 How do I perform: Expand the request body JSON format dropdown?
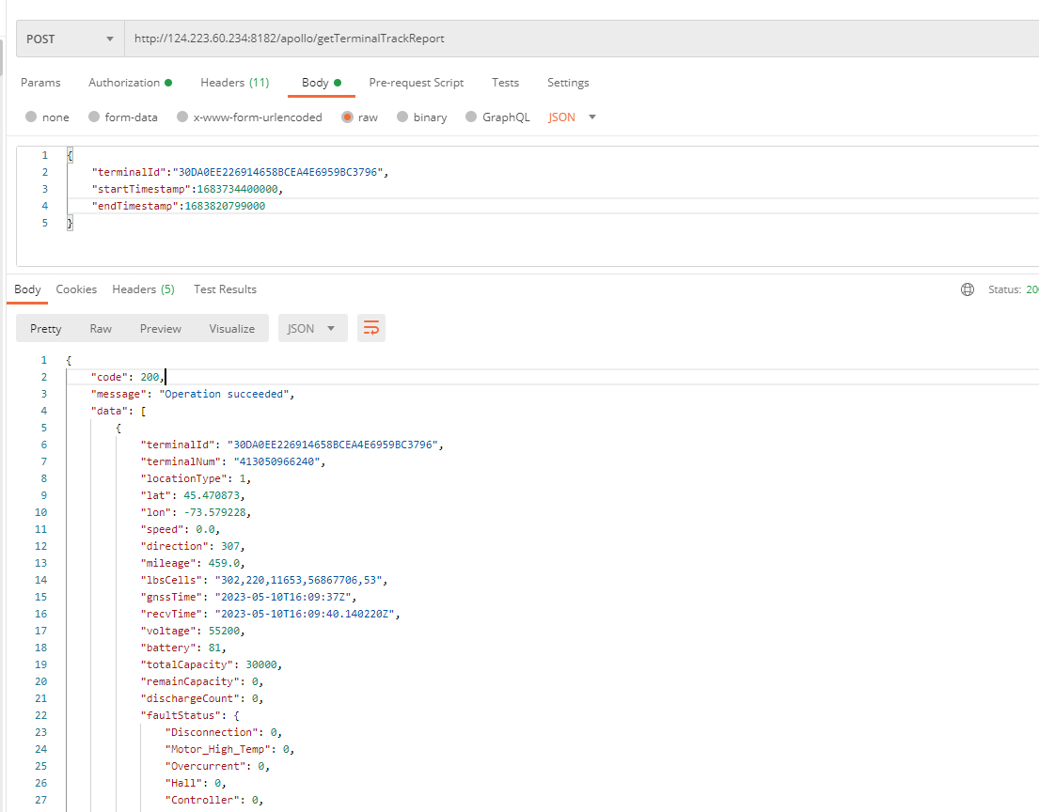coord(573,117)
